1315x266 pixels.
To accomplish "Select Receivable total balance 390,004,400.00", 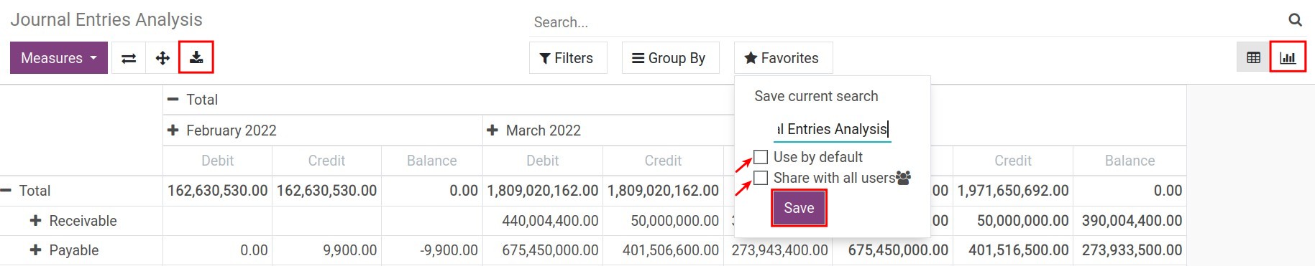I will coord(1130,221).
